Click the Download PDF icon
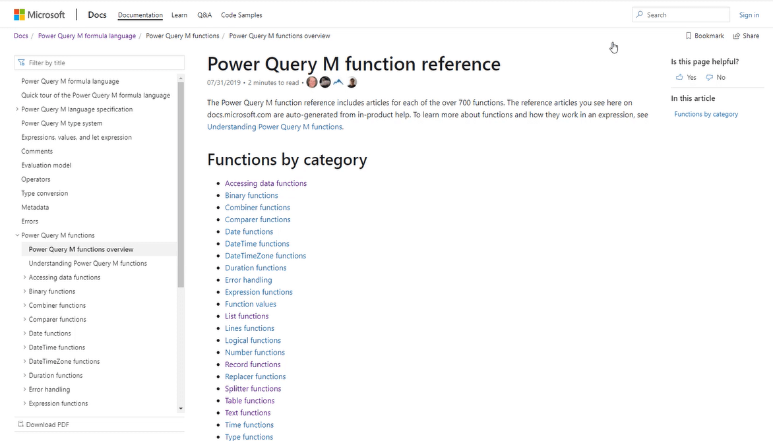 [x=20, y=425]
